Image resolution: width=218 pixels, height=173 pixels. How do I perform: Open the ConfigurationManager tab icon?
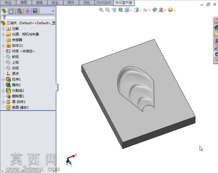tap(20, 11)
